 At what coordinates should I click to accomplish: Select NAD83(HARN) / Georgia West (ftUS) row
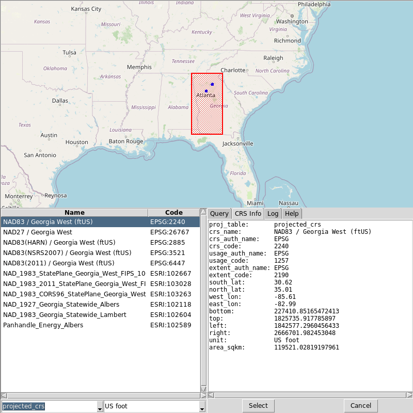[100, 242]
